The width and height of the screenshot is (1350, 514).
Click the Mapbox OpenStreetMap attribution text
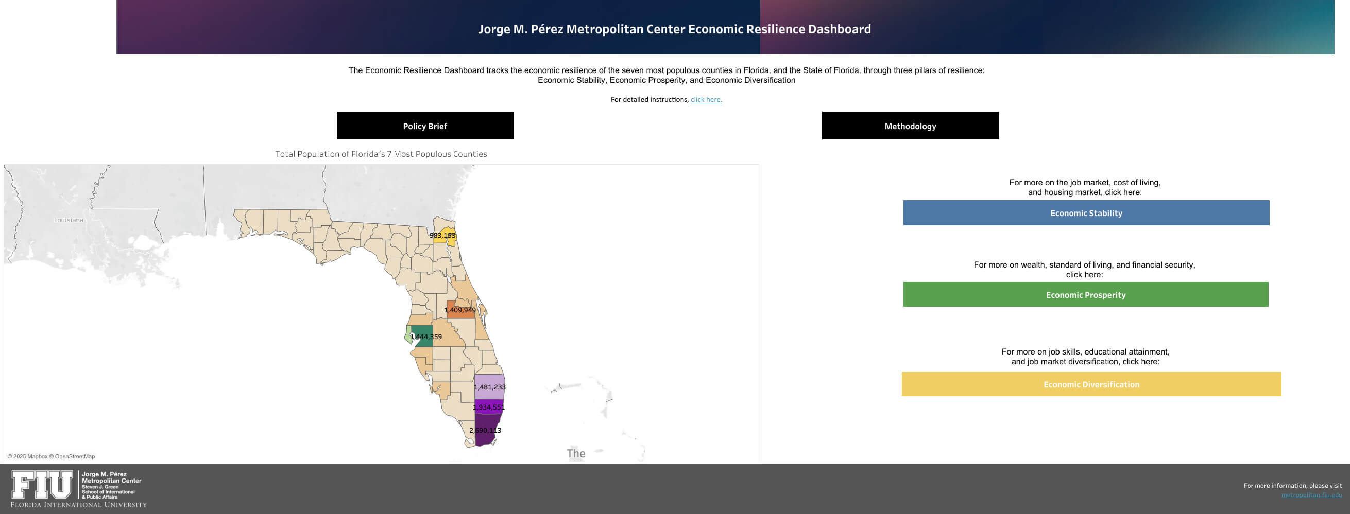click(51, 456)
